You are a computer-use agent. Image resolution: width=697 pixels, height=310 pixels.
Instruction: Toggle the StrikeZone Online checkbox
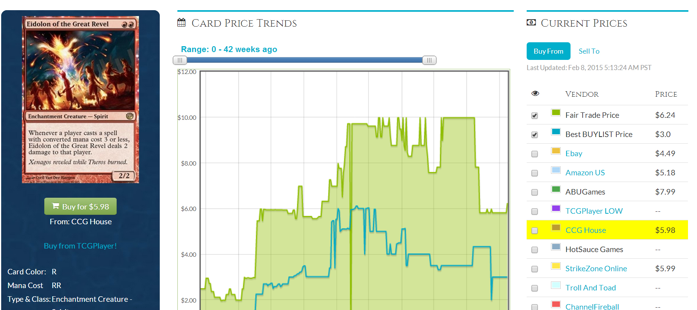534,269
